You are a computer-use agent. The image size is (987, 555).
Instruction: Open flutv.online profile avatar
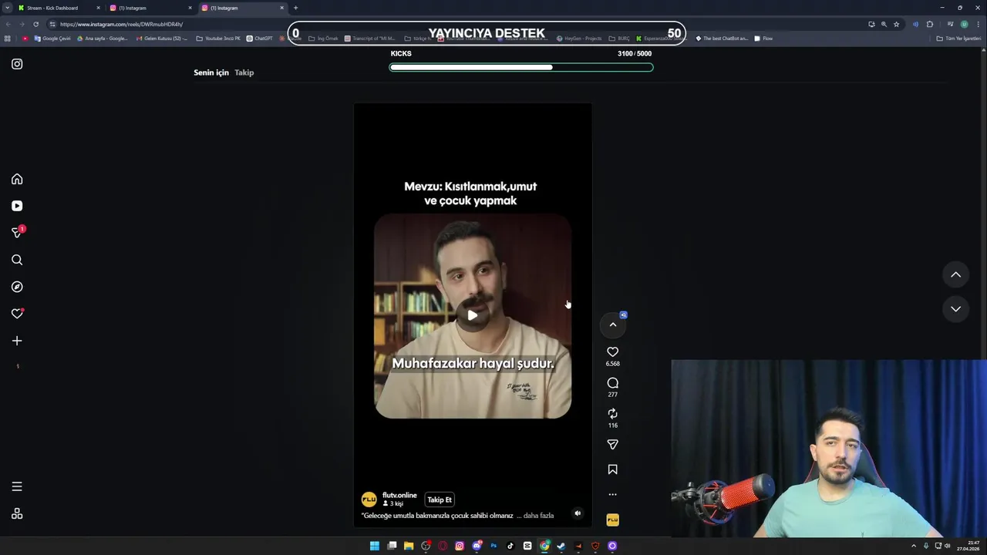(369, 499)
